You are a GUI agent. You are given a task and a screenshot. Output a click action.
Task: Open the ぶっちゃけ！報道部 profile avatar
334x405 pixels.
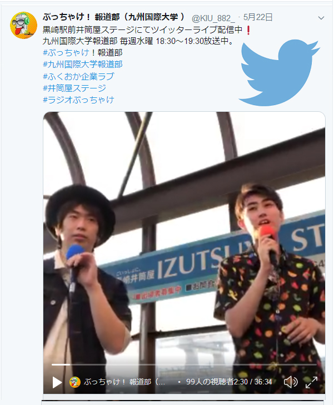point(23,25)
